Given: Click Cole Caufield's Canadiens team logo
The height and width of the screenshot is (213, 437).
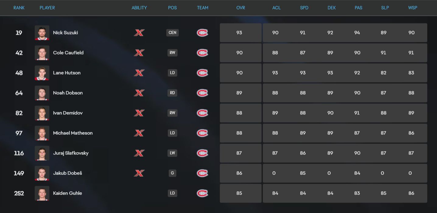Looking at the screenshot, I should click(x=202, y=53).
